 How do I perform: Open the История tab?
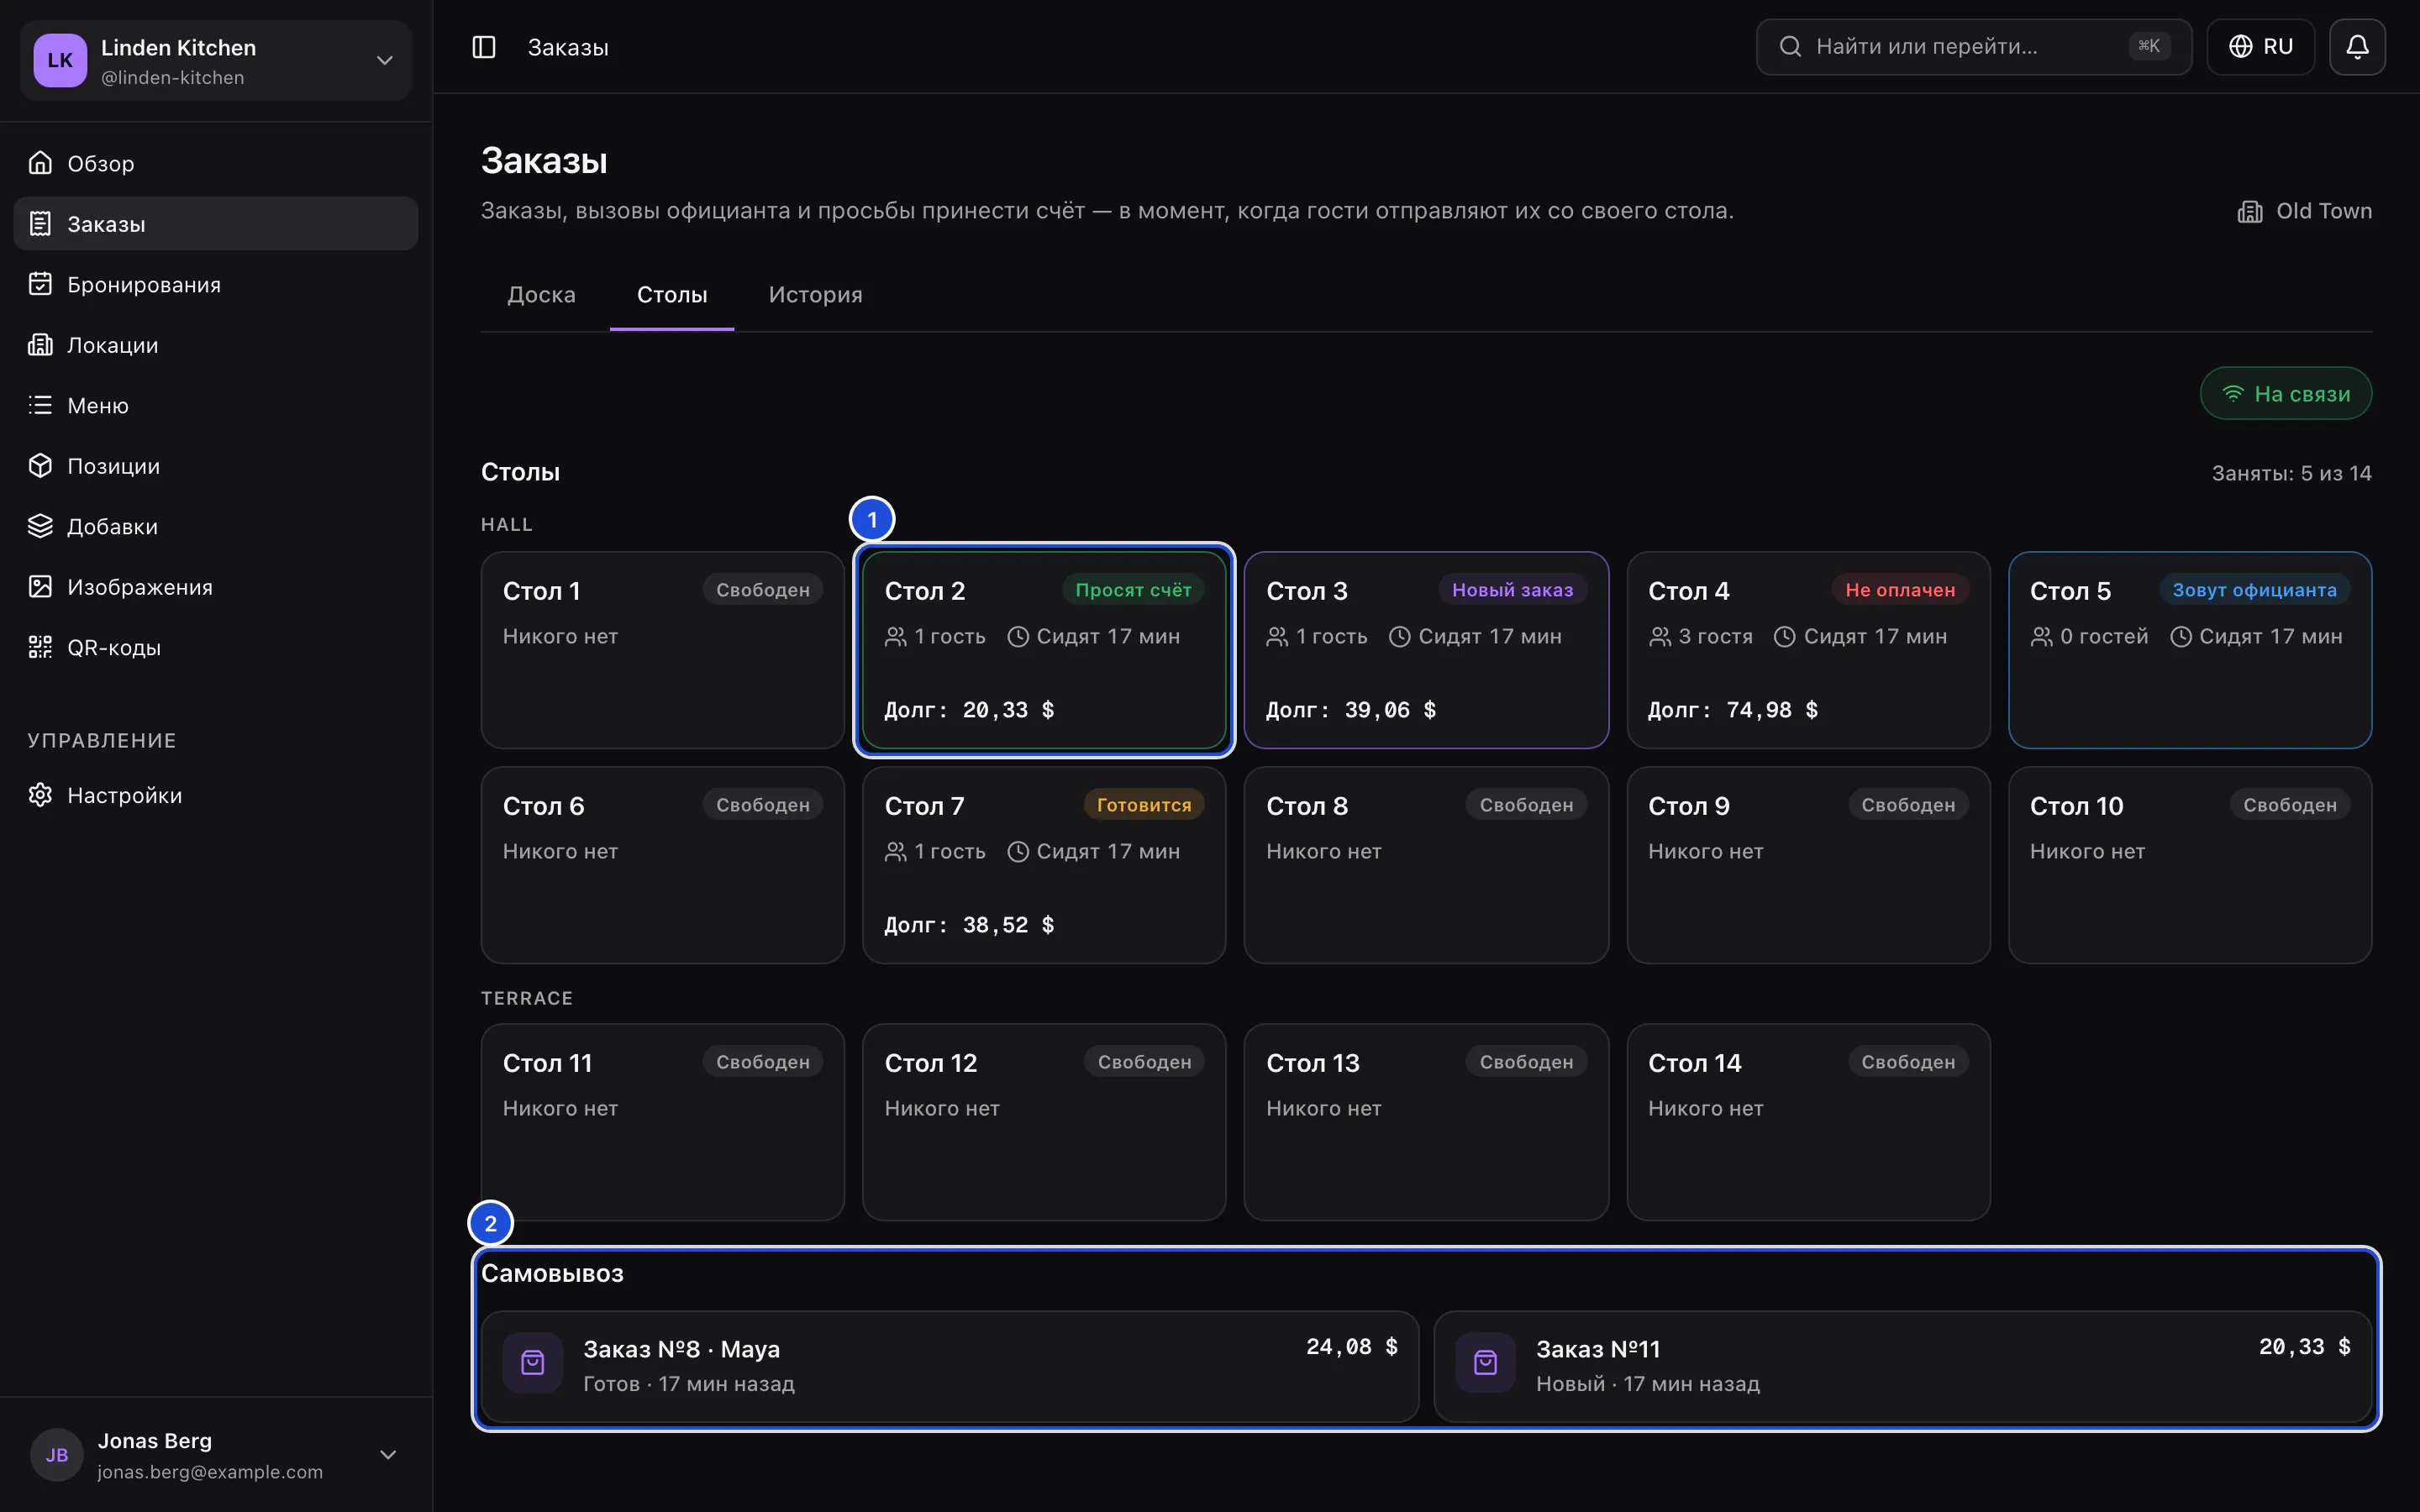pos(815,295)
